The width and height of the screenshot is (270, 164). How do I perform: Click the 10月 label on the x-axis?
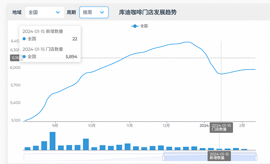click(x=92, y=125)
